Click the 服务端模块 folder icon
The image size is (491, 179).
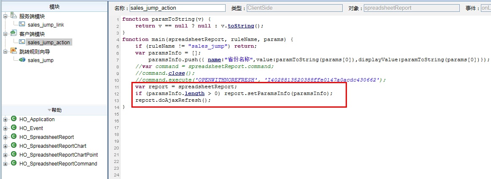[x=14, y=16]
